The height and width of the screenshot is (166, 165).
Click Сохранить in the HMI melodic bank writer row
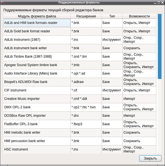(x=139, y=133)
